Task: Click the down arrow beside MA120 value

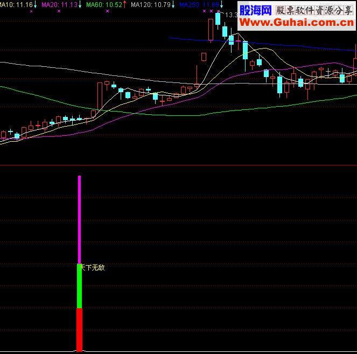Action: tap(173, 4)
